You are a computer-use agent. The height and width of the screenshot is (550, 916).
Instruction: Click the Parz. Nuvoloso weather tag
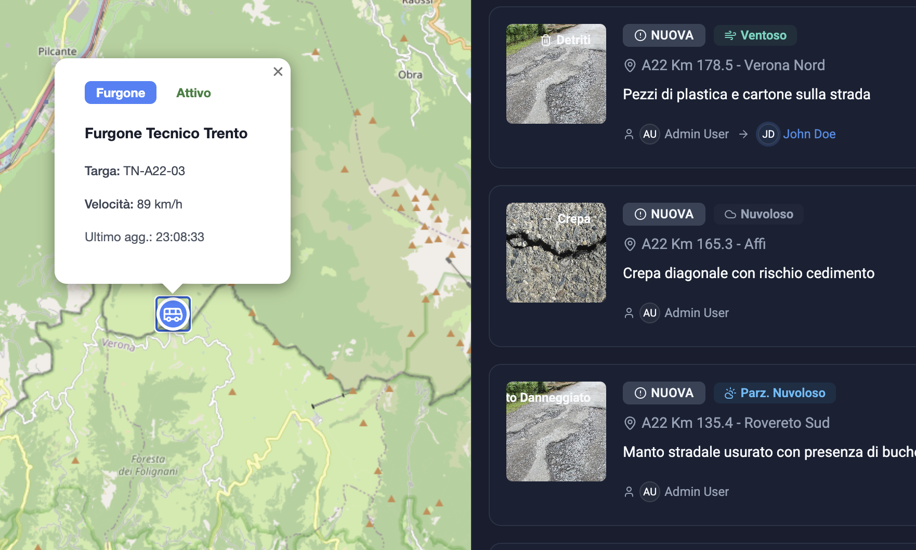[x=775, y=393]
